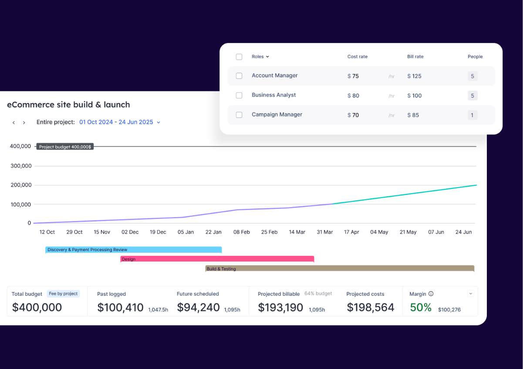Click the Project budget 400,000$ marker
Screen dimensions: 523x369
(65, 147)
